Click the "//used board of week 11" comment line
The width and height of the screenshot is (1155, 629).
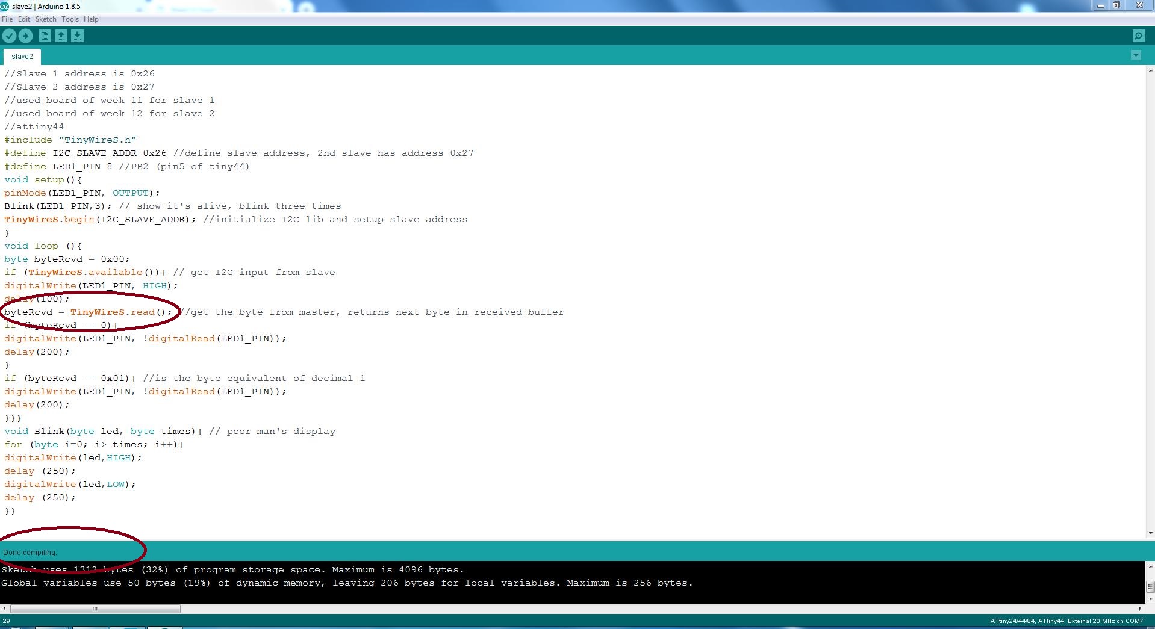pos(110,100)
